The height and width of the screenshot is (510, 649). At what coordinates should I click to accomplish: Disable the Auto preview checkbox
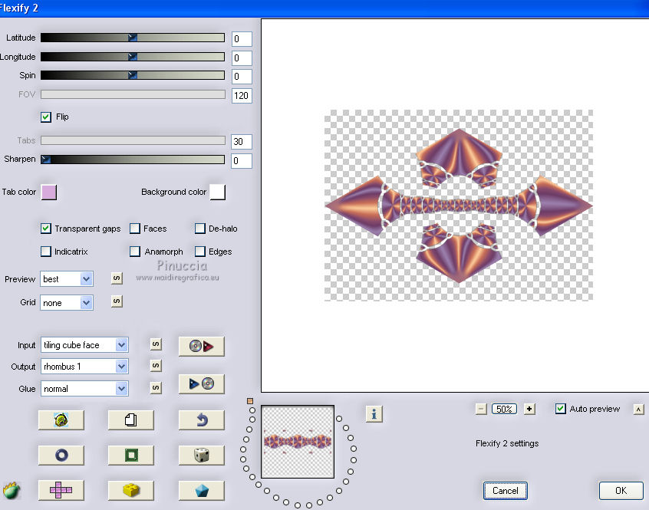(561, 409)
